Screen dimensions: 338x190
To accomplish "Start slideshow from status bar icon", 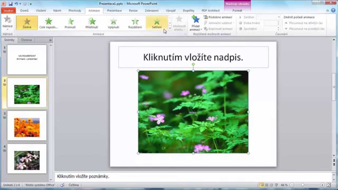I will tap(276, 185).
